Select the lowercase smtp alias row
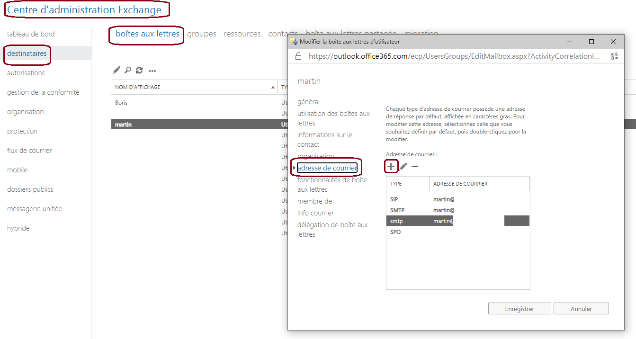 [458, 221]
